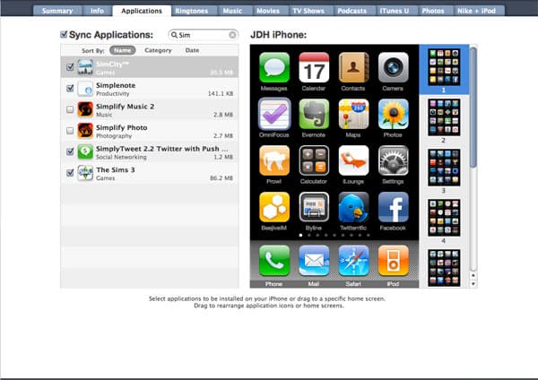Click the scrollbar down arrow
Image resolution: width=538 pixels, height=380 pixels.
pos(473,283)
